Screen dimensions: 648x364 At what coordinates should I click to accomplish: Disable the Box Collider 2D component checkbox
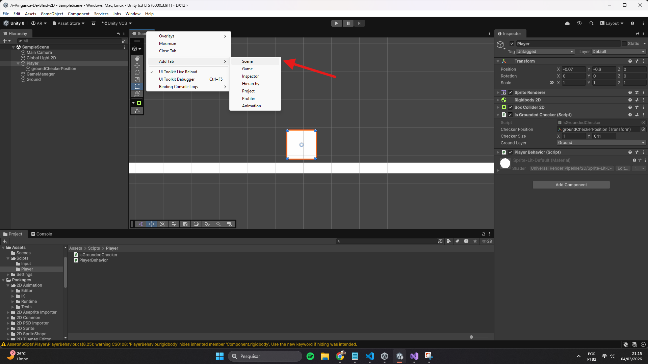point(510,107)
